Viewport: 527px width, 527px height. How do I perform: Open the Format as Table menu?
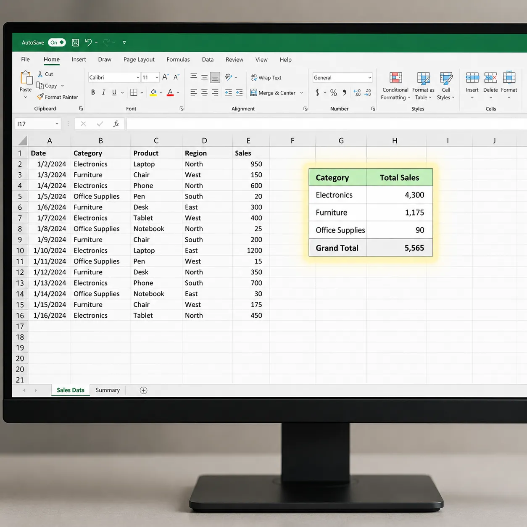(423, 86)
